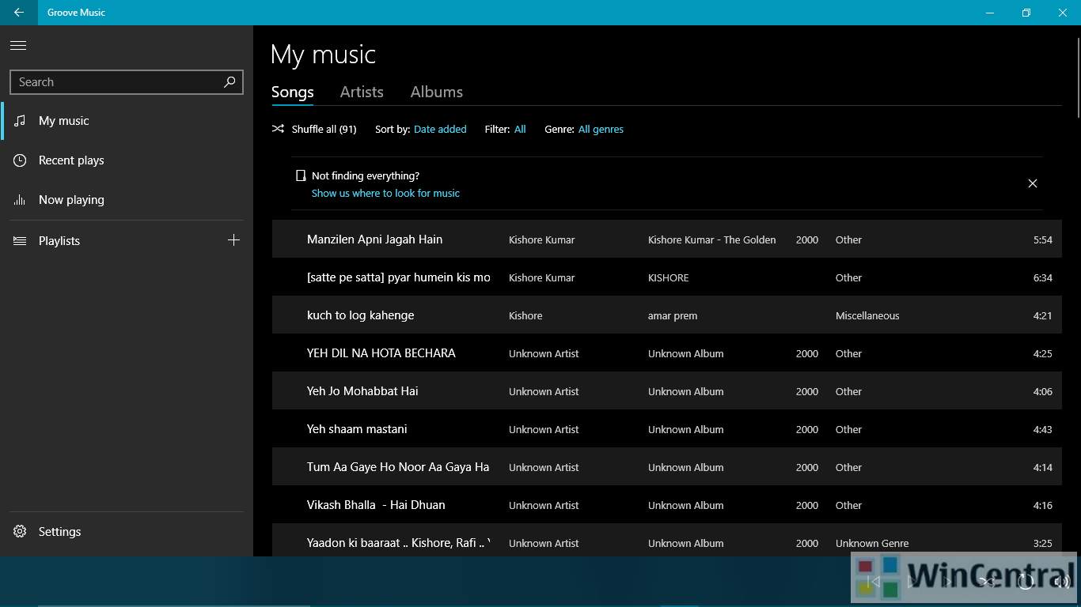Click the Now playing bars icon
1081x607 pixels.
click(20, 200)
